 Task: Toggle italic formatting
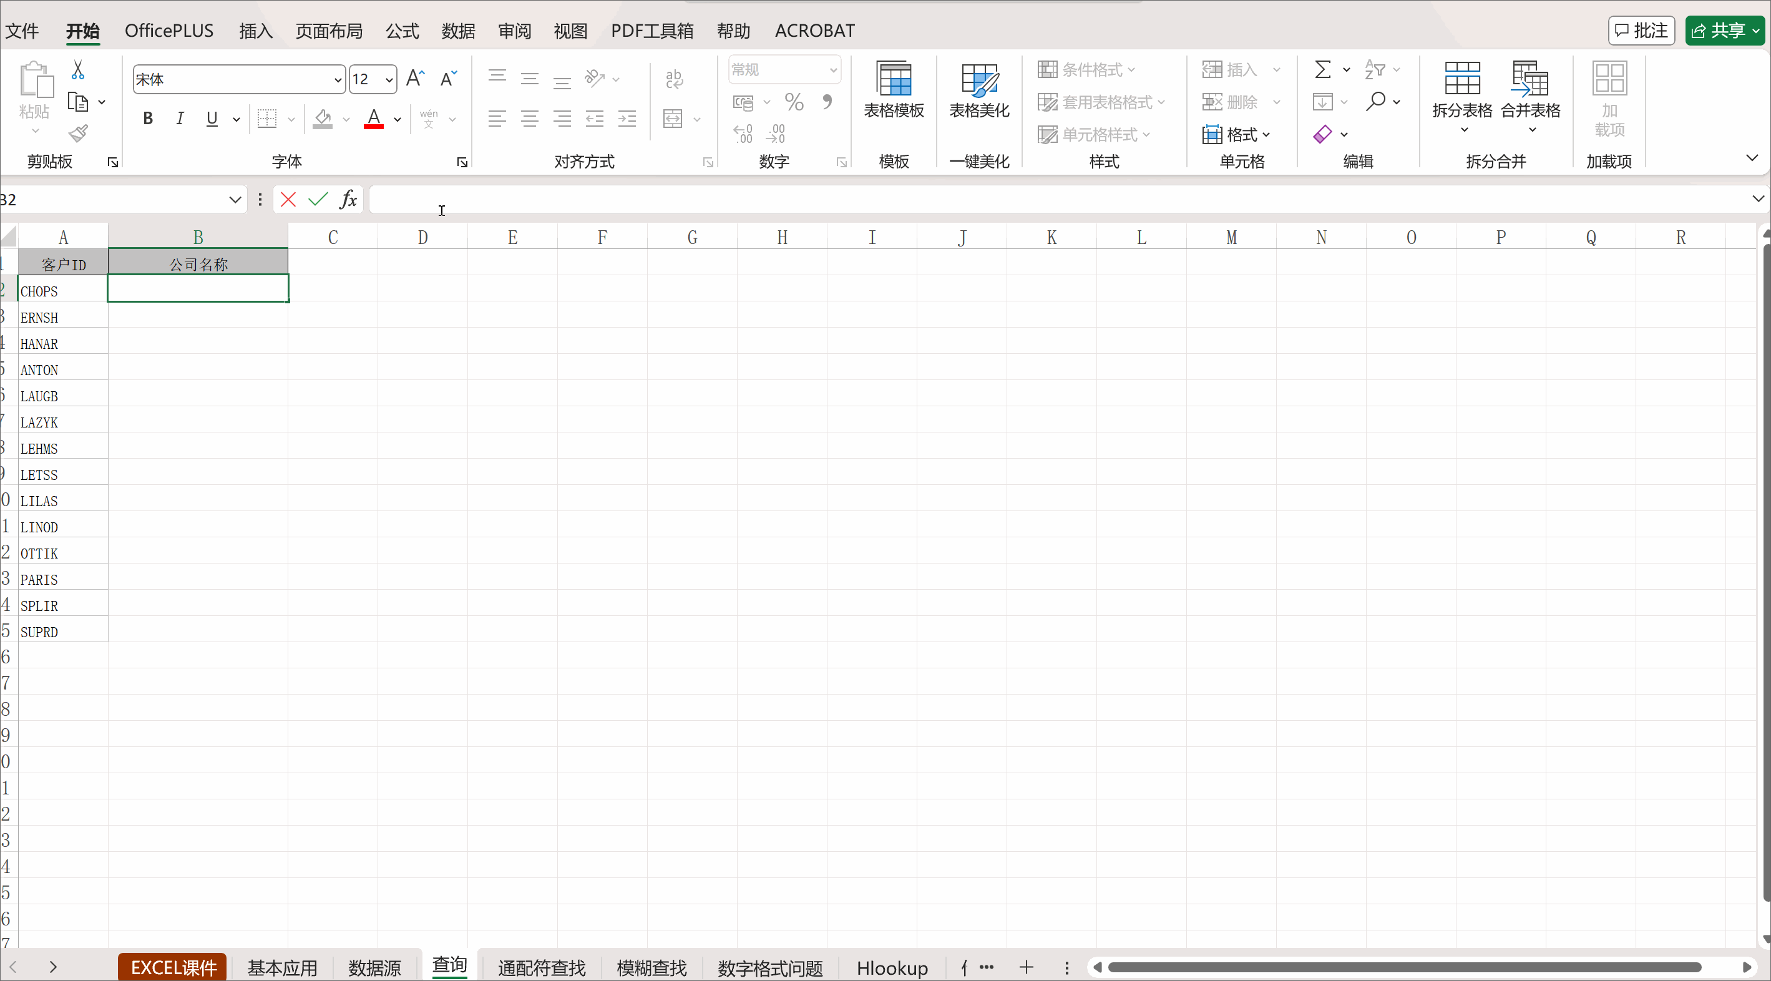pos(180,119)
